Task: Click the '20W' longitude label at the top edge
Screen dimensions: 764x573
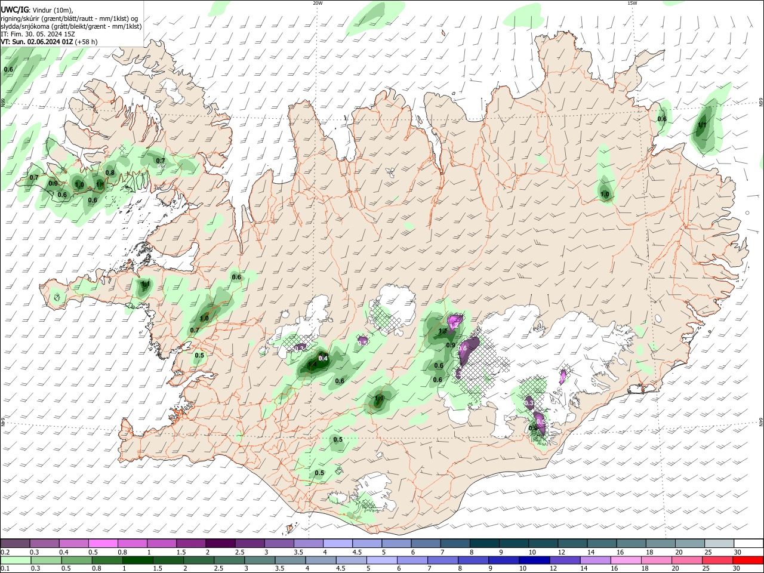Action: click(318, 3)
